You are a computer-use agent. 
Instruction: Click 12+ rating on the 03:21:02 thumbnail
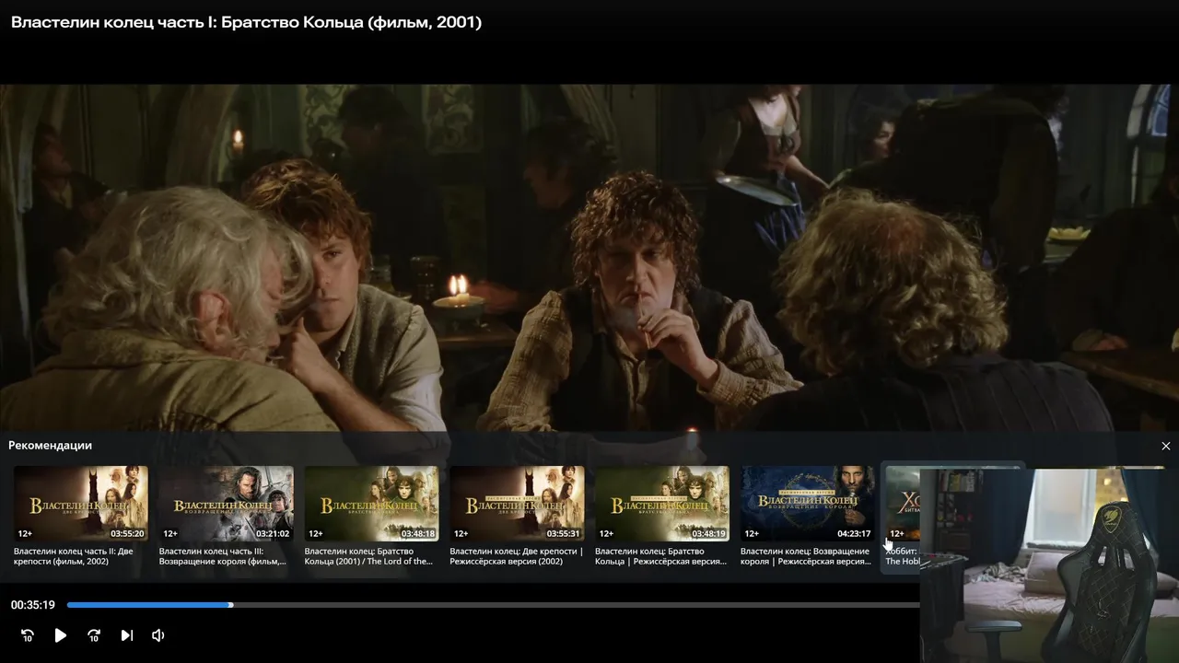pos(170,533)
